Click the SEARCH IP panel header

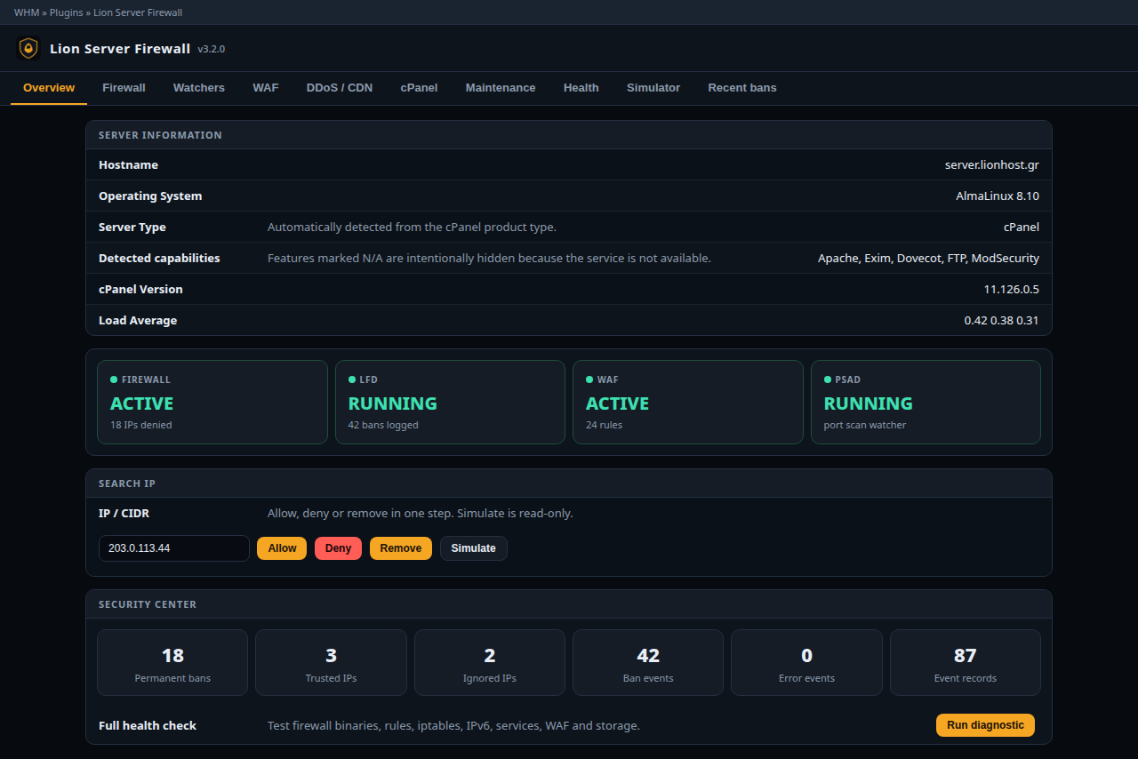pyautogui.click(x=569, y=483)
